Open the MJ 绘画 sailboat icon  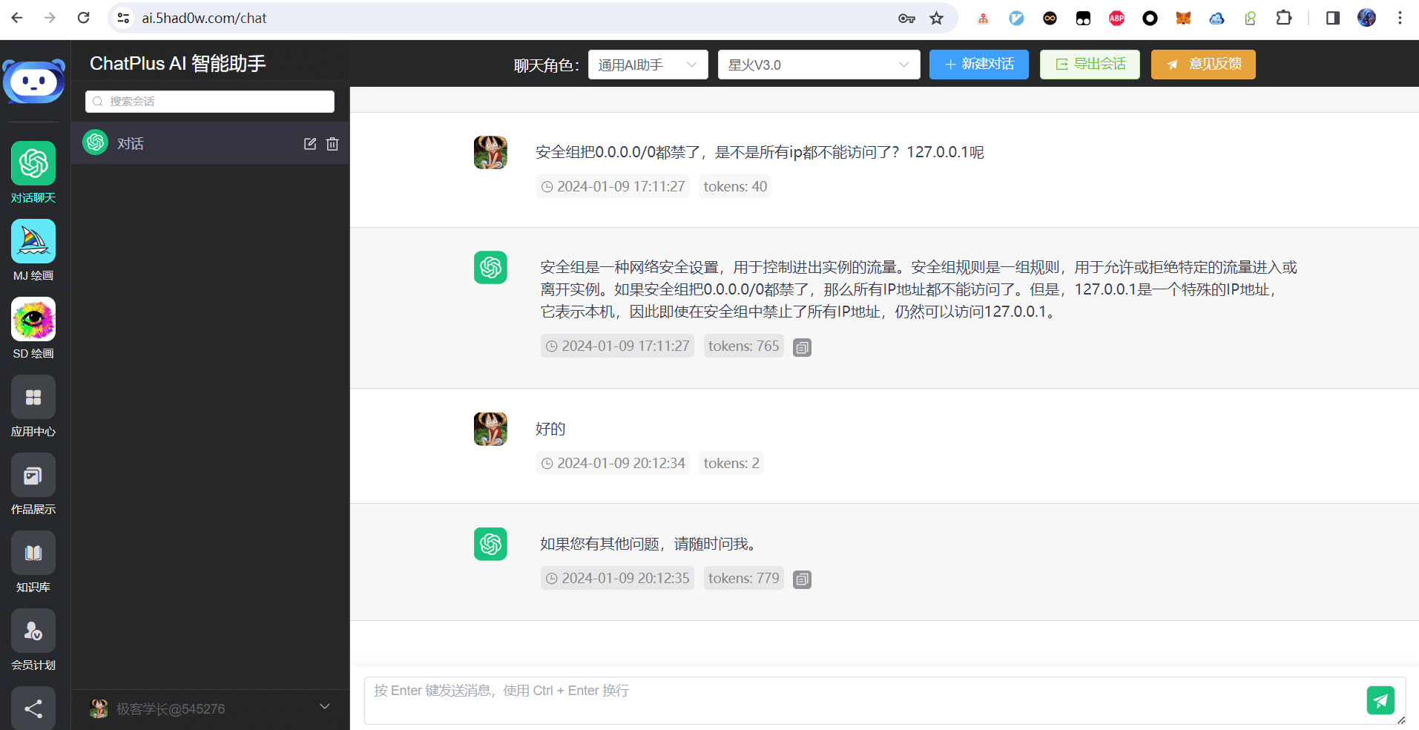[x=33, y=241]
